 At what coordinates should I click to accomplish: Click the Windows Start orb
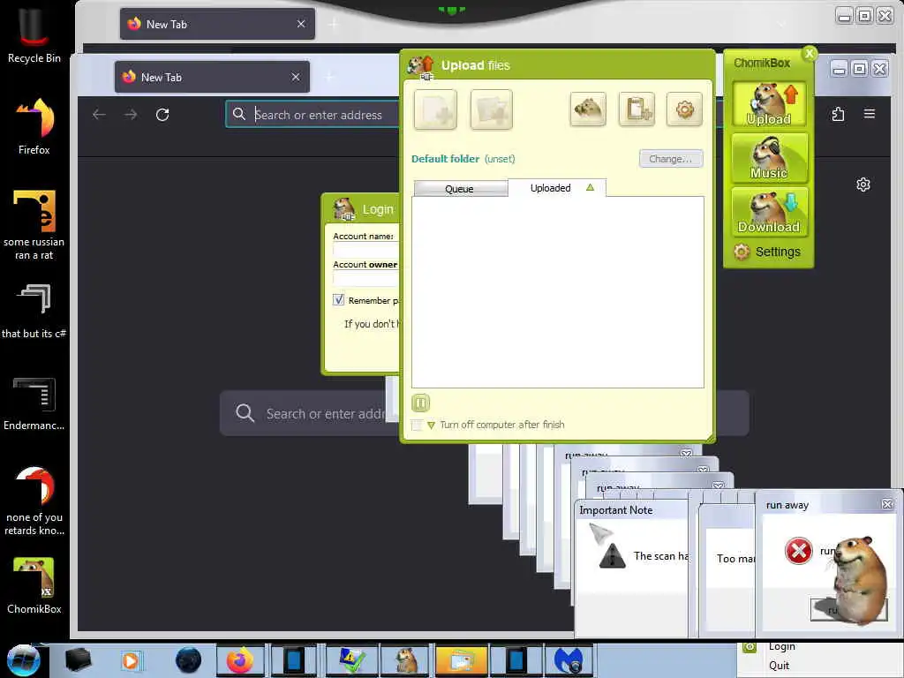(23, 660)
